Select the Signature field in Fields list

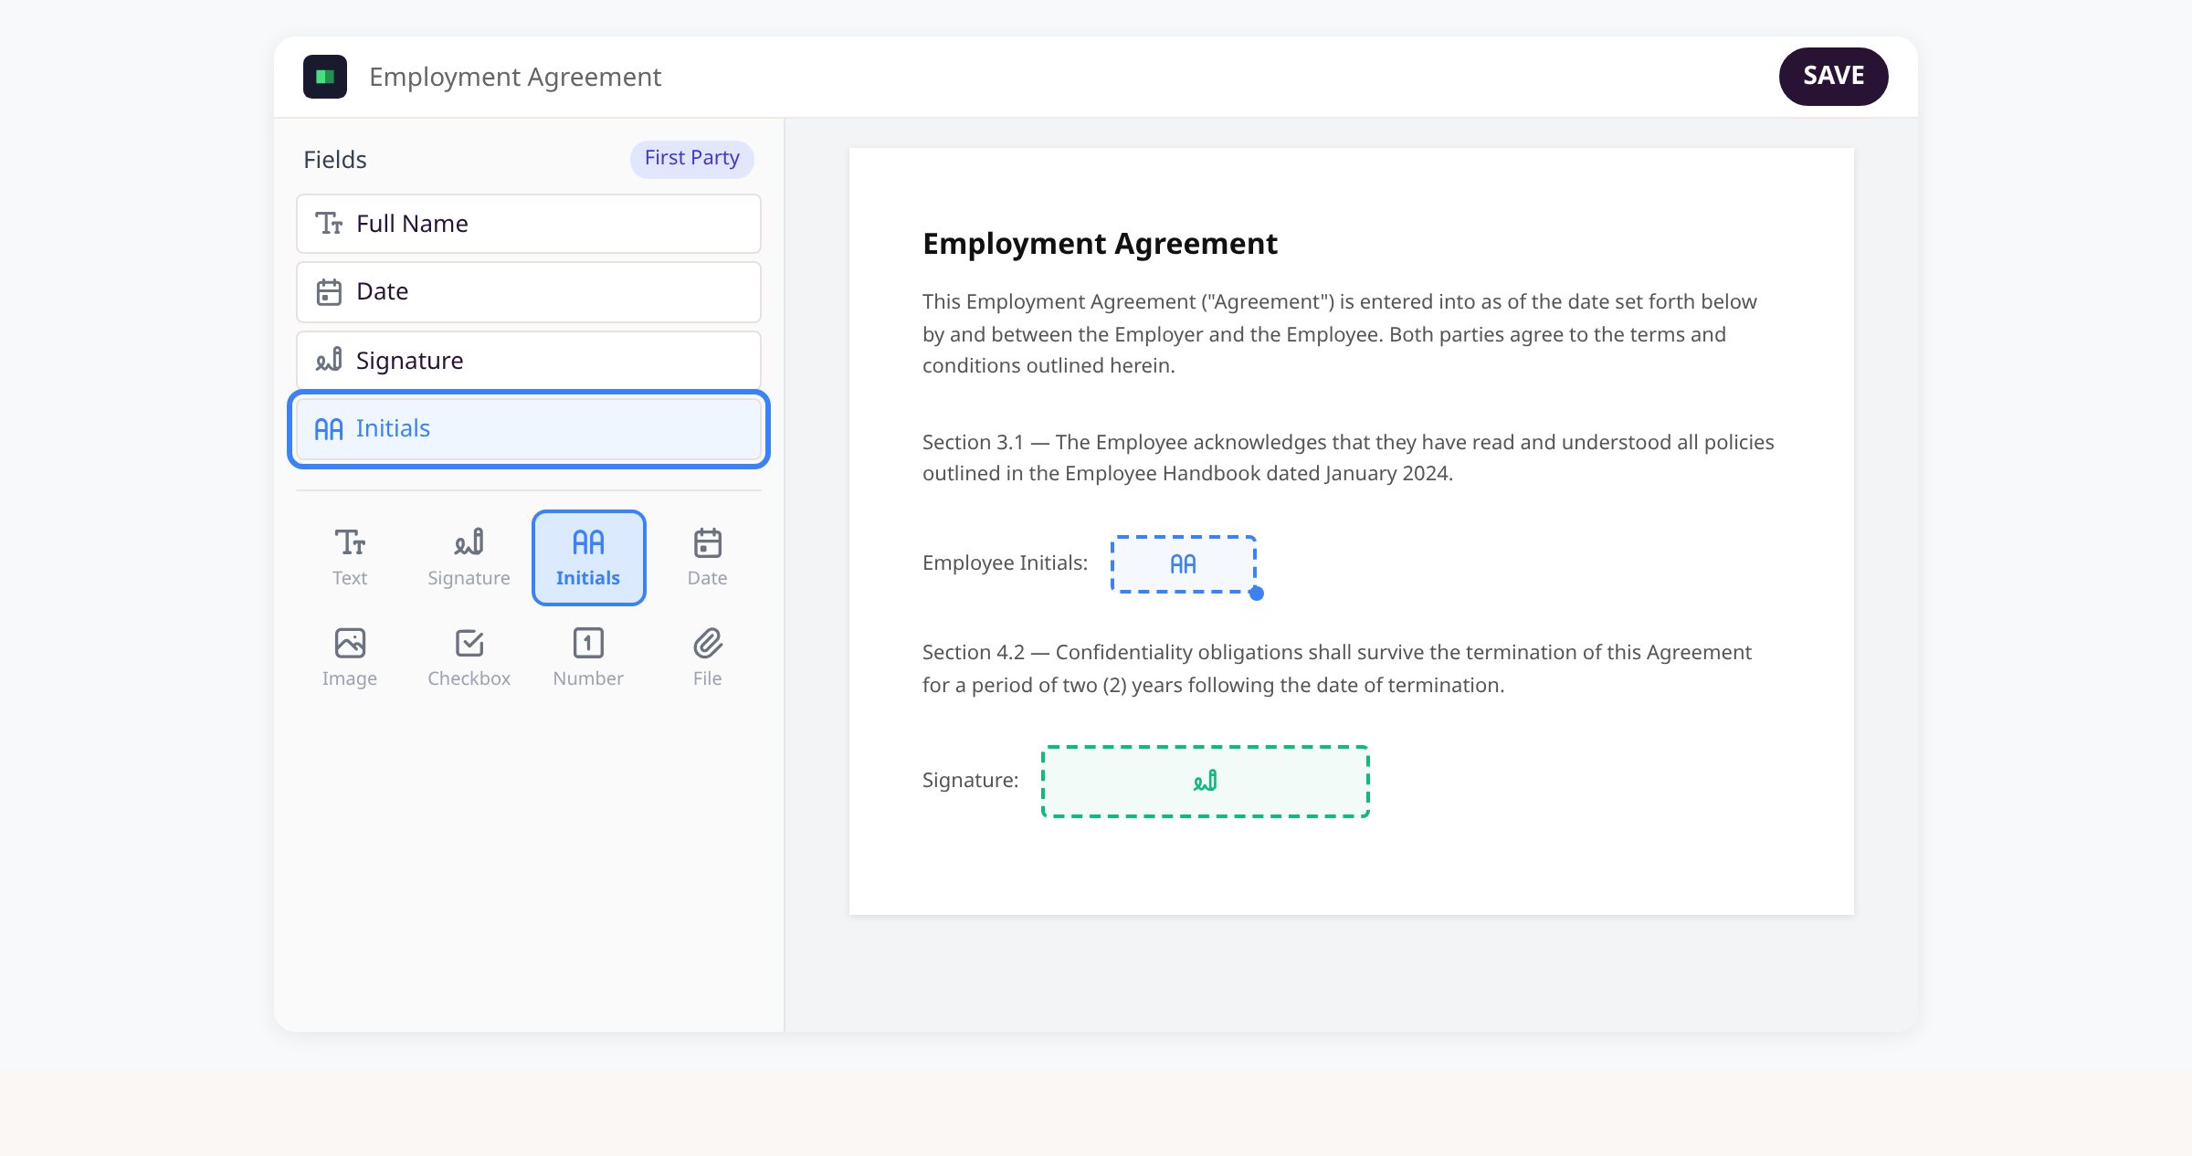[529, 361]
